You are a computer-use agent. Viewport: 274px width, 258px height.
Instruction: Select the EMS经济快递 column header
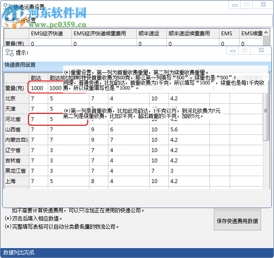(x=50, y=34)
